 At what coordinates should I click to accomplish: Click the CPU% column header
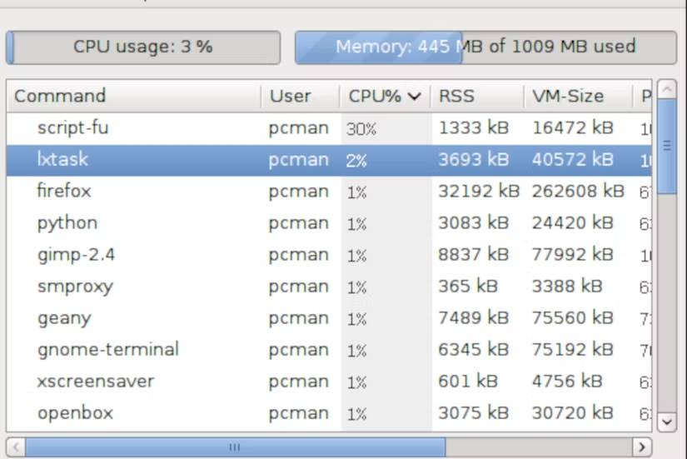[x=385, y=96]
